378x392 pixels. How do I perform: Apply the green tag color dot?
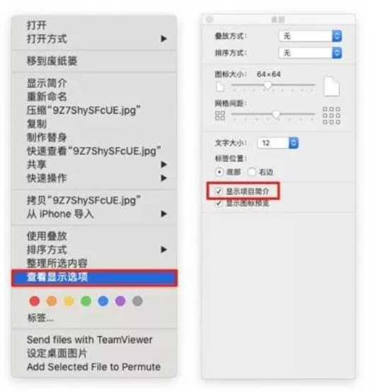point(86,301)
